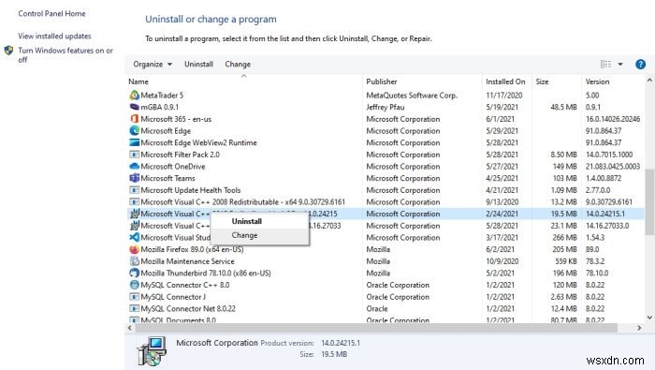
Task: Open help with the blue question mark icon
Action: pyautogui.click(x=640, y=64)
